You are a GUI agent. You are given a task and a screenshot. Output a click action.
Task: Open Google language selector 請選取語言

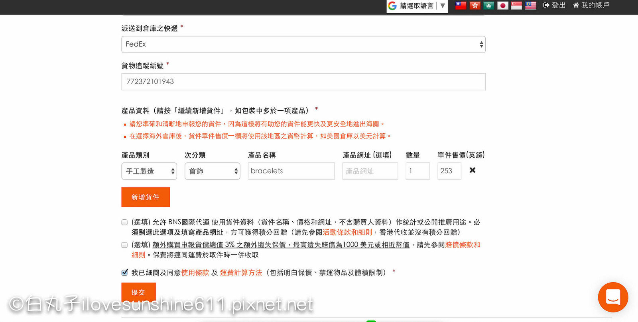pyautogui.click(x=417, y=6)
